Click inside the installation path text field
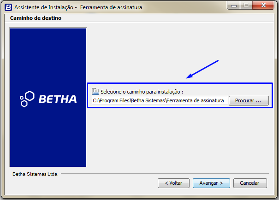279x200 pixels. [160, 100]
